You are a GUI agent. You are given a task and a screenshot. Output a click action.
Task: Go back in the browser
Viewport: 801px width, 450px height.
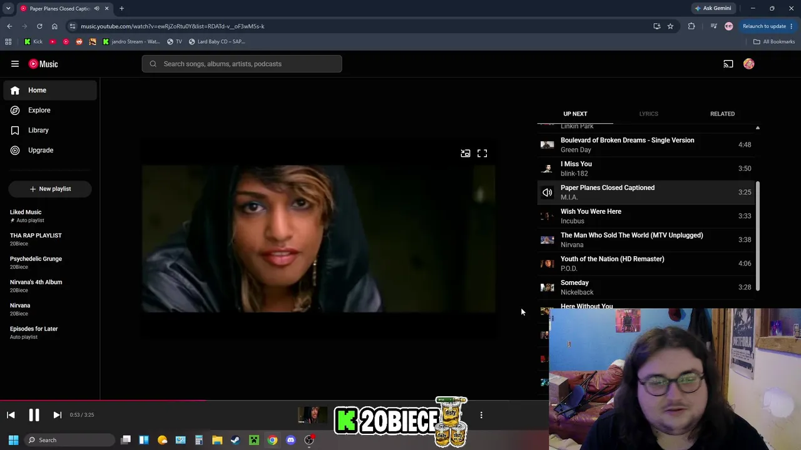pyautogui.click(x=9, y=26)
